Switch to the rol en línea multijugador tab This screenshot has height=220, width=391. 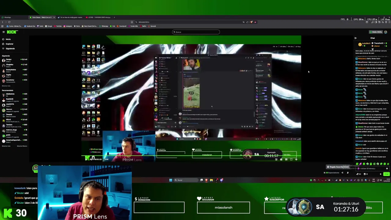click(x=70, y=17)
